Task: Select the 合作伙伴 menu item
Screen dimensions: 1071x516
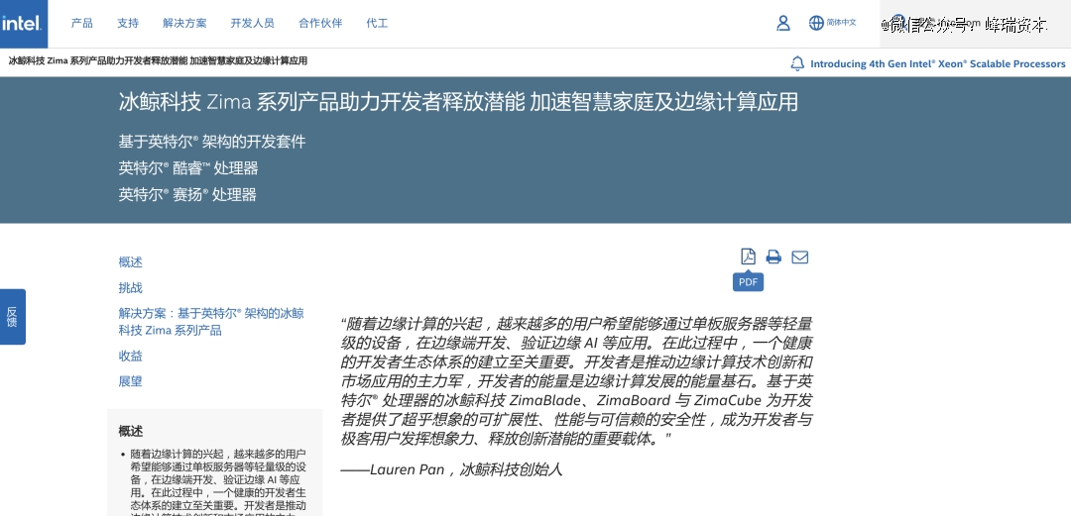Action: point(320,23)
